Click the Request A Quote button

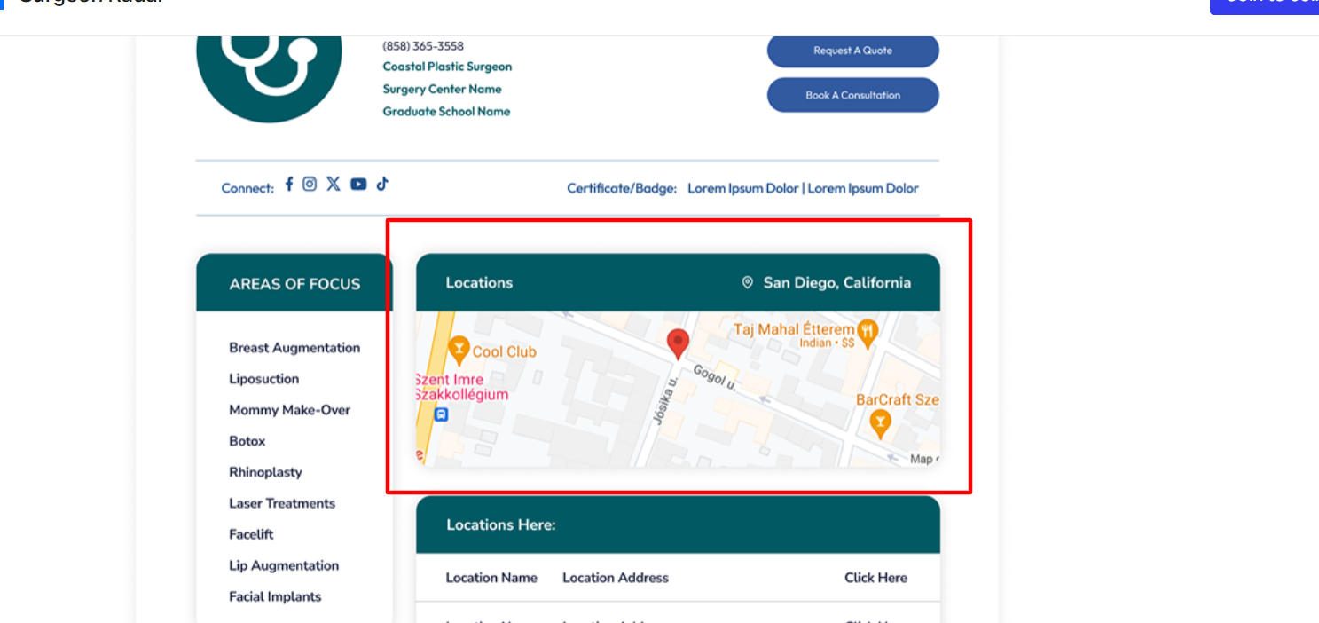click(x=853, y=51)
